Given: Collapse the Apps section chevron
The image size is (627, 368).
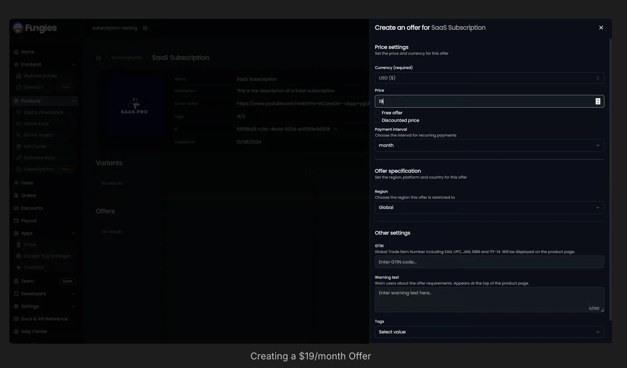Looking at the screenshot, I should [x=73, y=233].
